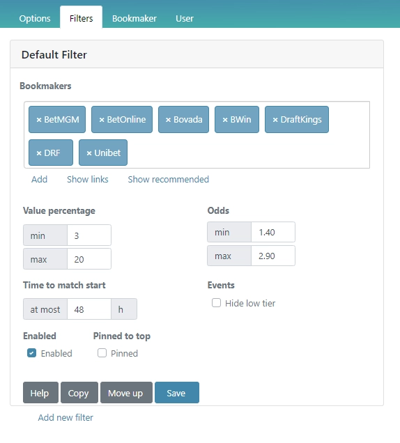Viewport: 400px width, 443px height.
Task: Uncheck the Enabled checkbox
Action: (31, 353)
